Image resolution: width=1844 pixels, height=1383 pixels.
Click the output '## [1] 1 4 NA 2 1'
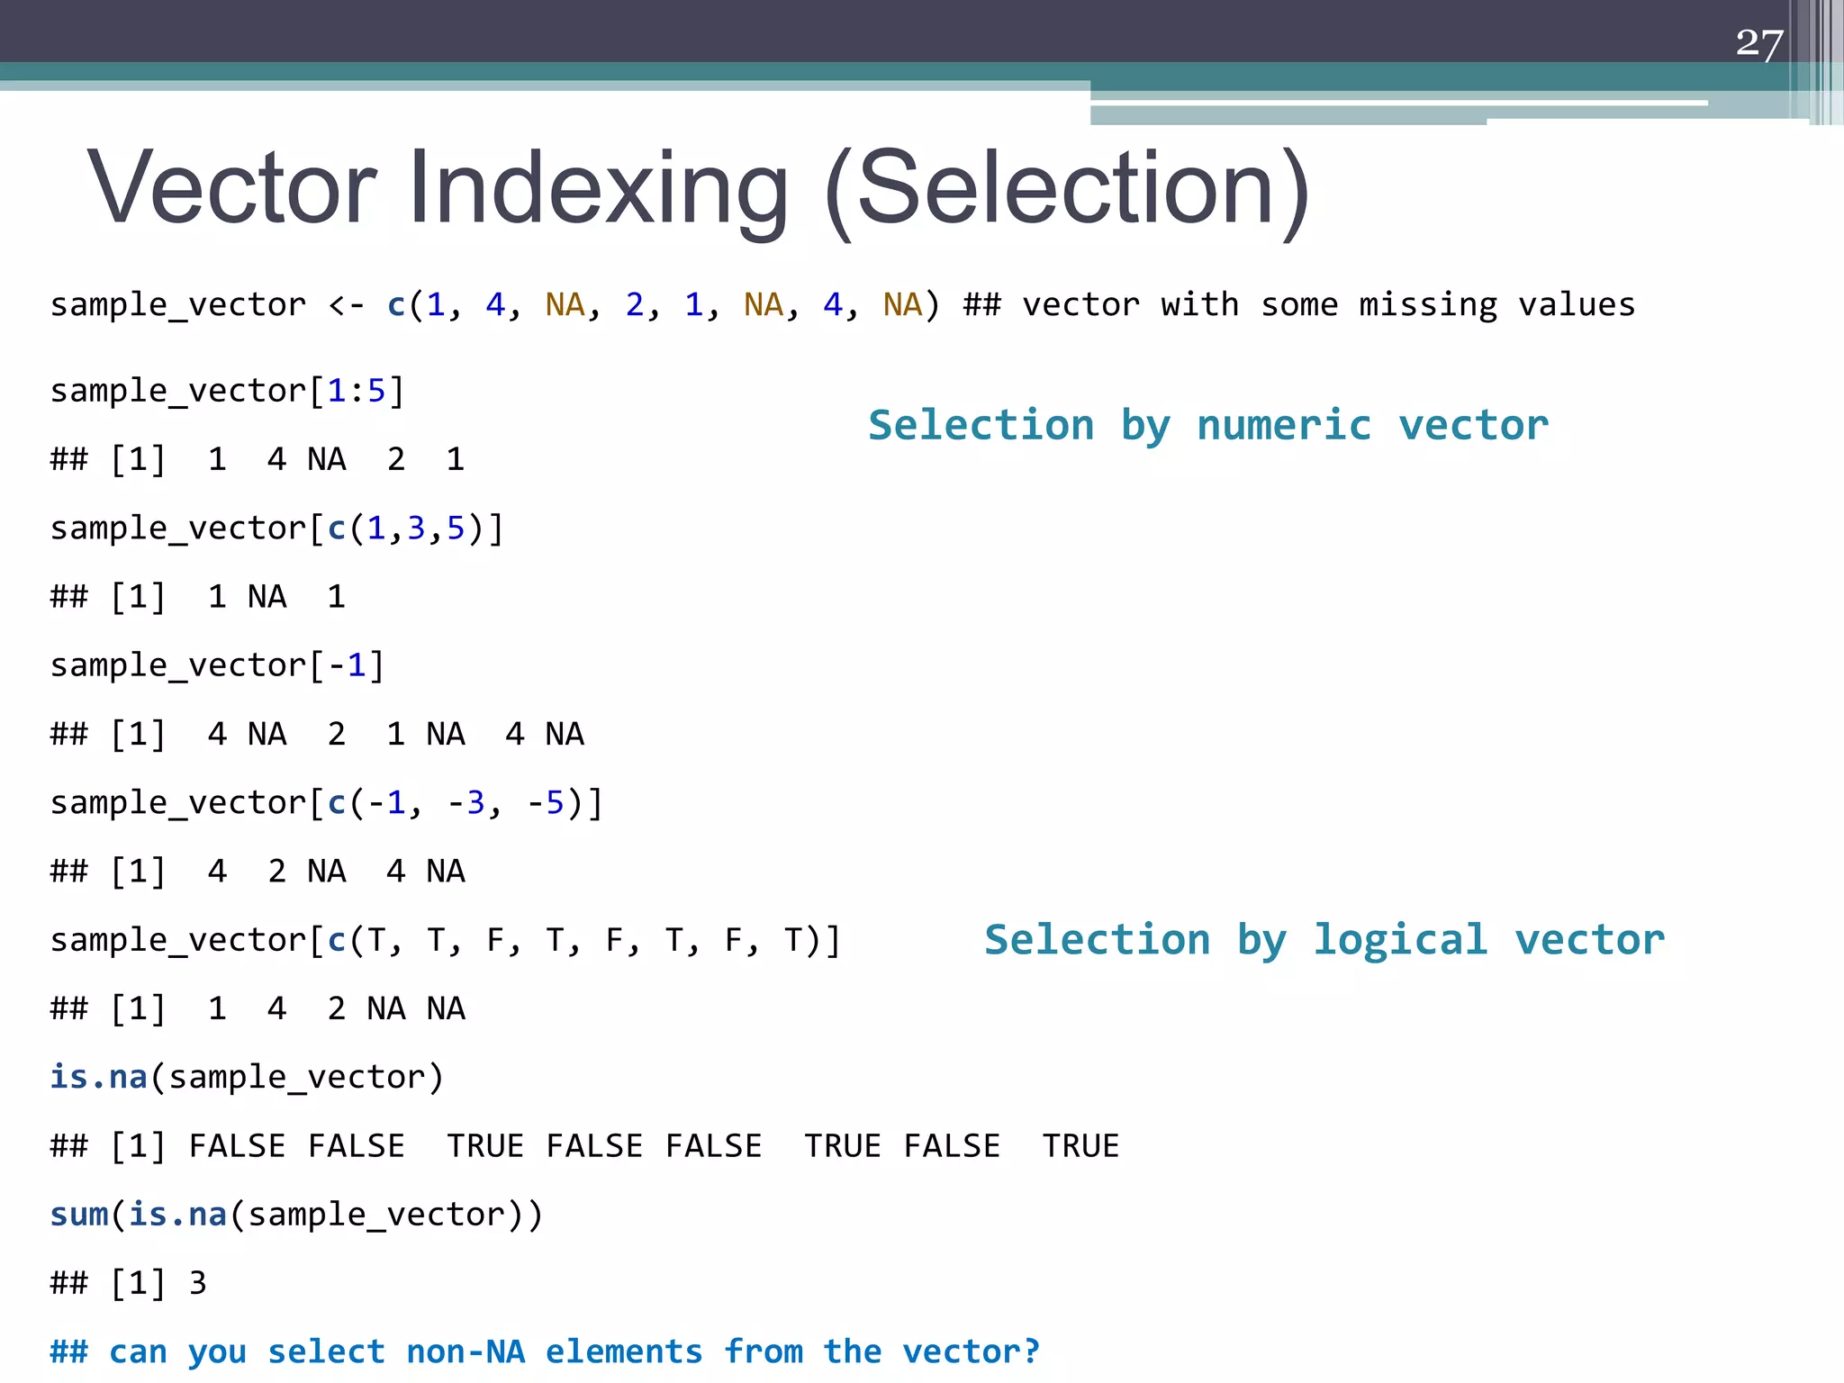(x=258, y=460)
